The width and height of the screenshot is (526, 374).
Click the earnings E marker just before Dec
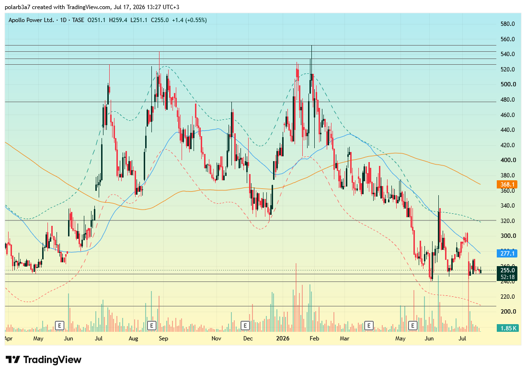click(x=245, y=325)
